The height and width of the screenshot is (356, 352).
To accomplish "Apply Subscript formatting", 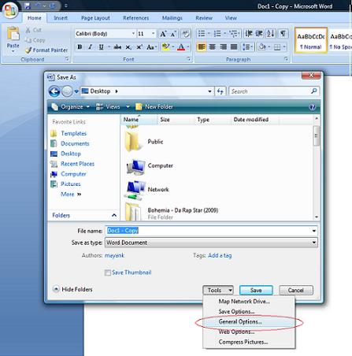I will tap(128, 47).
